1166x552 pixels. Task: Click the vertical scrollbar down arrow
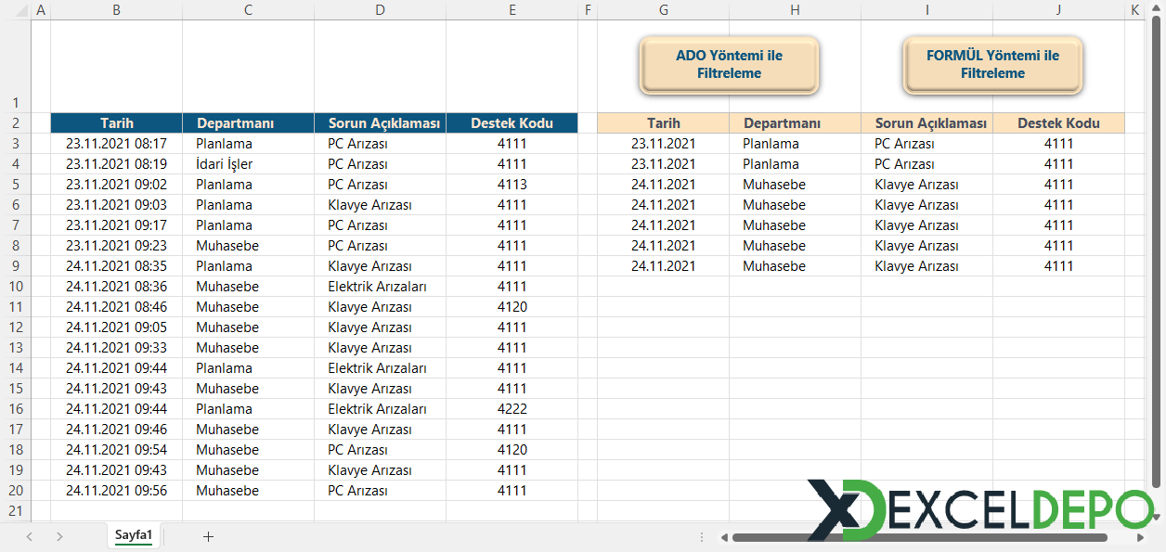1157,515
